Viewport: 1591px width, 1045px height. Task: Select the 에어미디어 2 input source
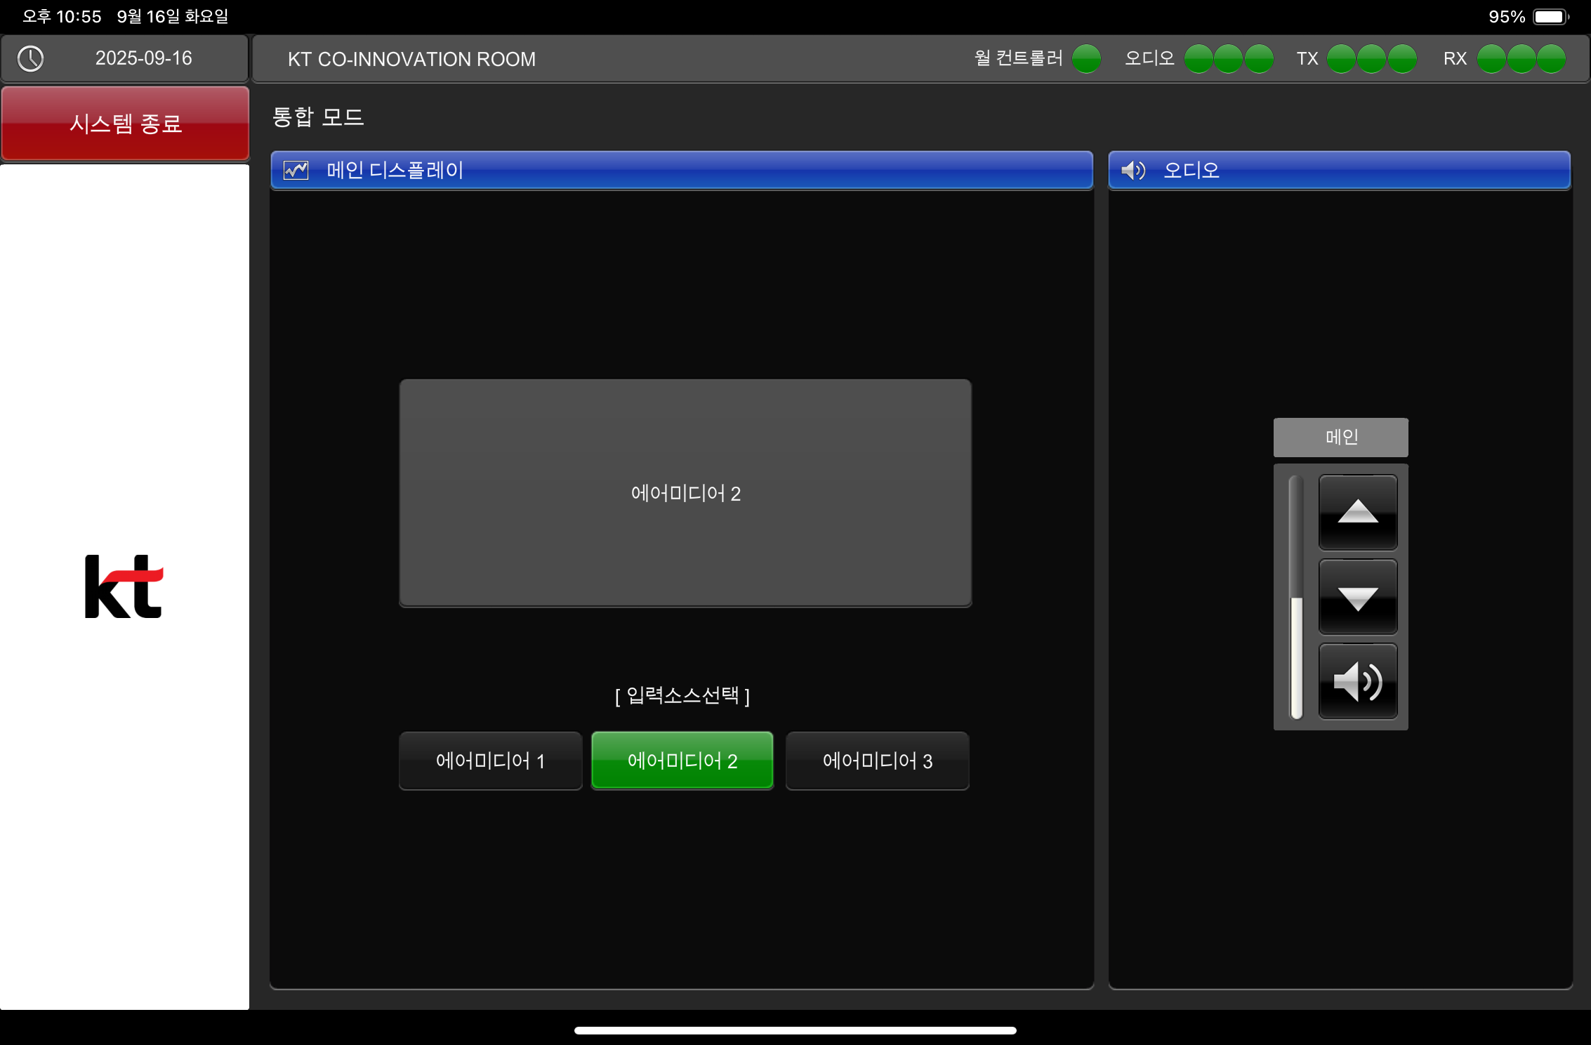click(682, 761)
